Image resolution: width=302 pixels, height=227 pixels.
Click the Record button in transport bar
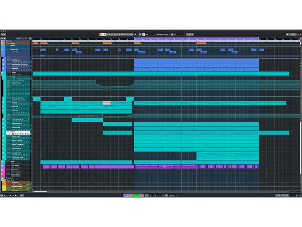pos(141,195)
